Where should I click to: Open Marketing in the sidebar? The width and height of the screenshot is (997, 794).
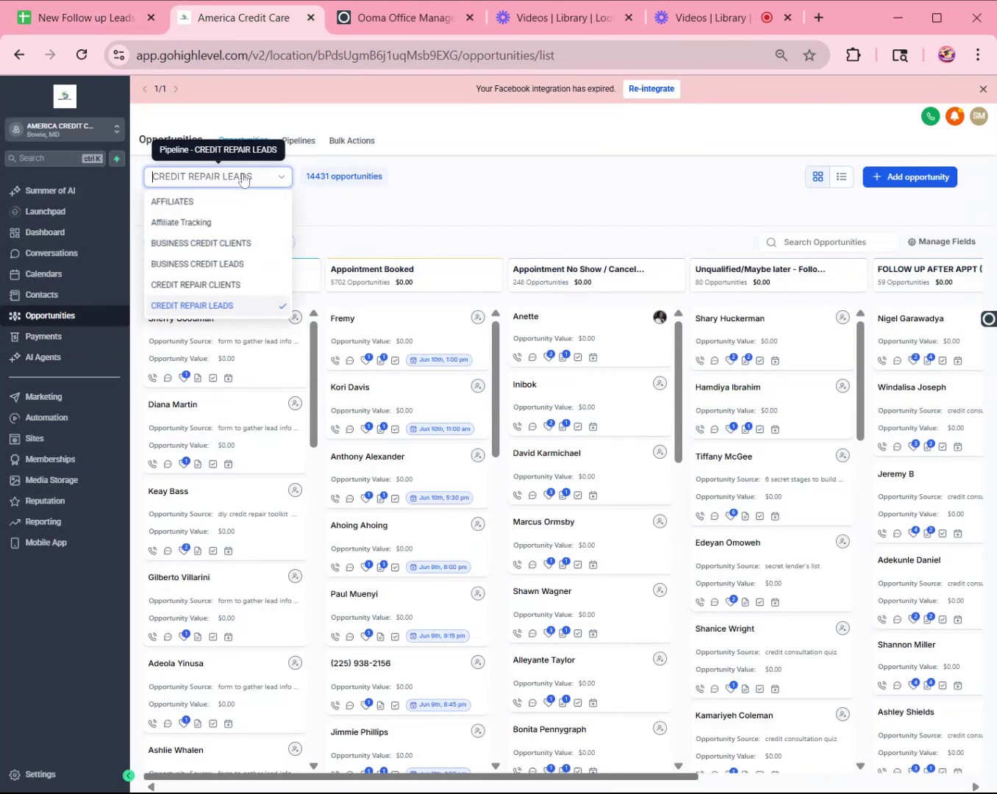tap(43, 397)
